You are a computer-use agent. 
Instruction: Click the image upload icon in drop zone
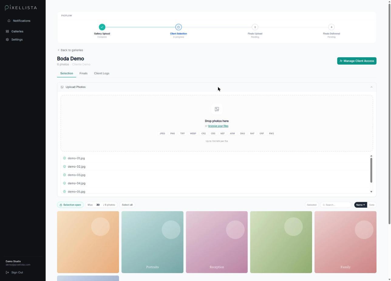click(x=217, y=109)
